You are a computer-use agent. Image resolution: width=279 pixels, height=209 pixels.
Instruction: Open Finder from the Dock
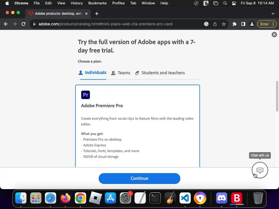pos(21,198)
